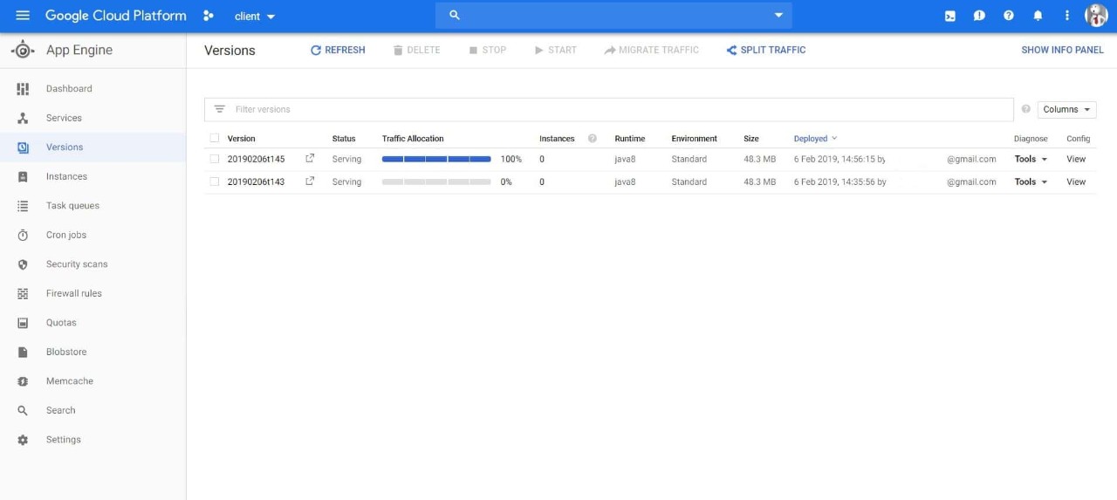Click the Filter versions input field
Viewport: 1117px width, 500px height.
click(x=611, y=109)
